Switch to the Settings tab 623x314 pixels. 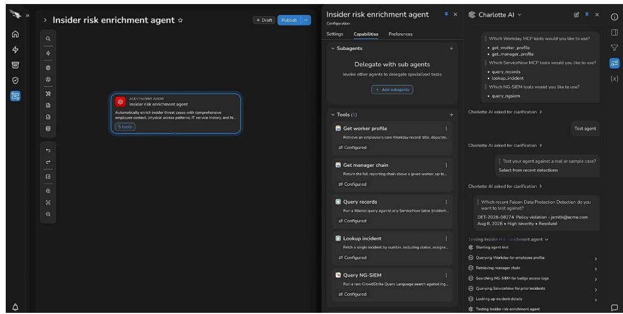[335, 34]
